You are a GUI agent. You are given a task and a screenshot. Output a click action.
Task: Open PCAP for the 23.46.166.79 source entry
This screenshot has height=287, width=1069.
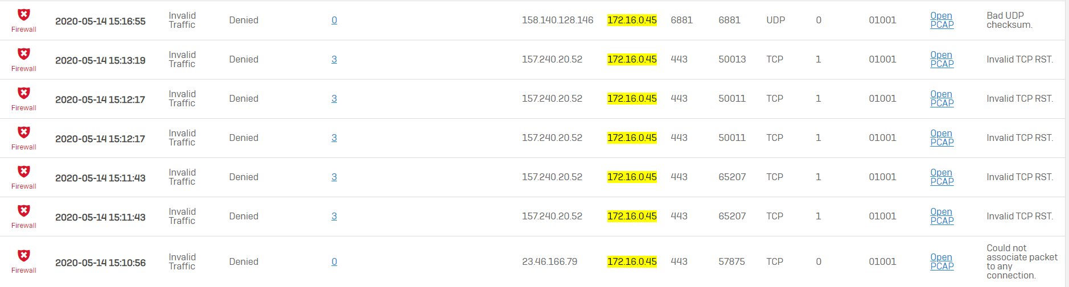click(942, 261)
